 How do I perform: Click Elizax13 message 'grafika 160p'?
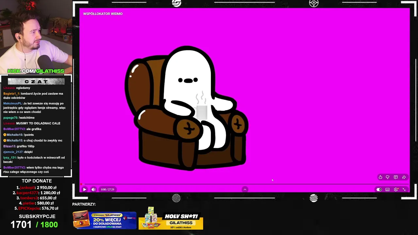19,146
